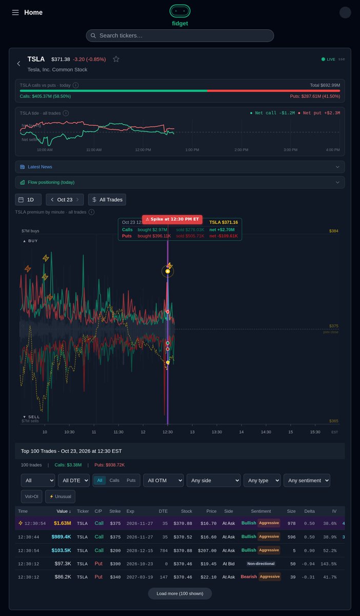Expand the Flow positioning (today) section
Screen dimensions: 360x616
click(x=180, y=182)
